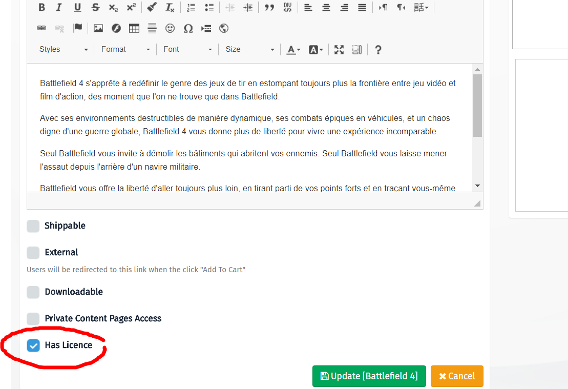Select the Copy Formatting paintbrush
The width and height of the screenshot is (568, 389).
click(x=152, y=7)
